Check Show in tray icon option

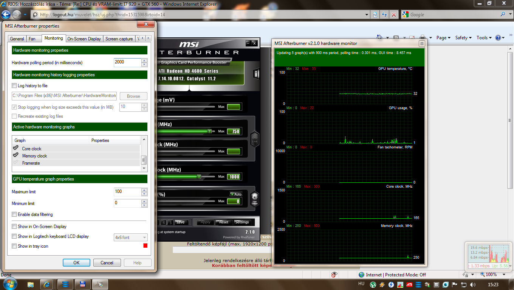(14, 246)
